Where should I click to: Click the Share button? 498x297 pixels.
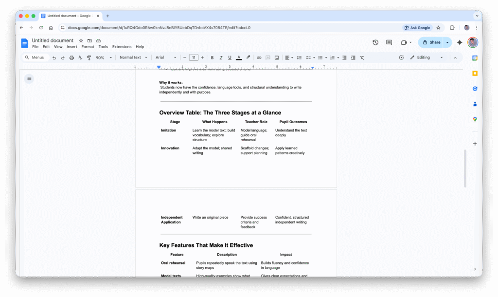(431, 42)
